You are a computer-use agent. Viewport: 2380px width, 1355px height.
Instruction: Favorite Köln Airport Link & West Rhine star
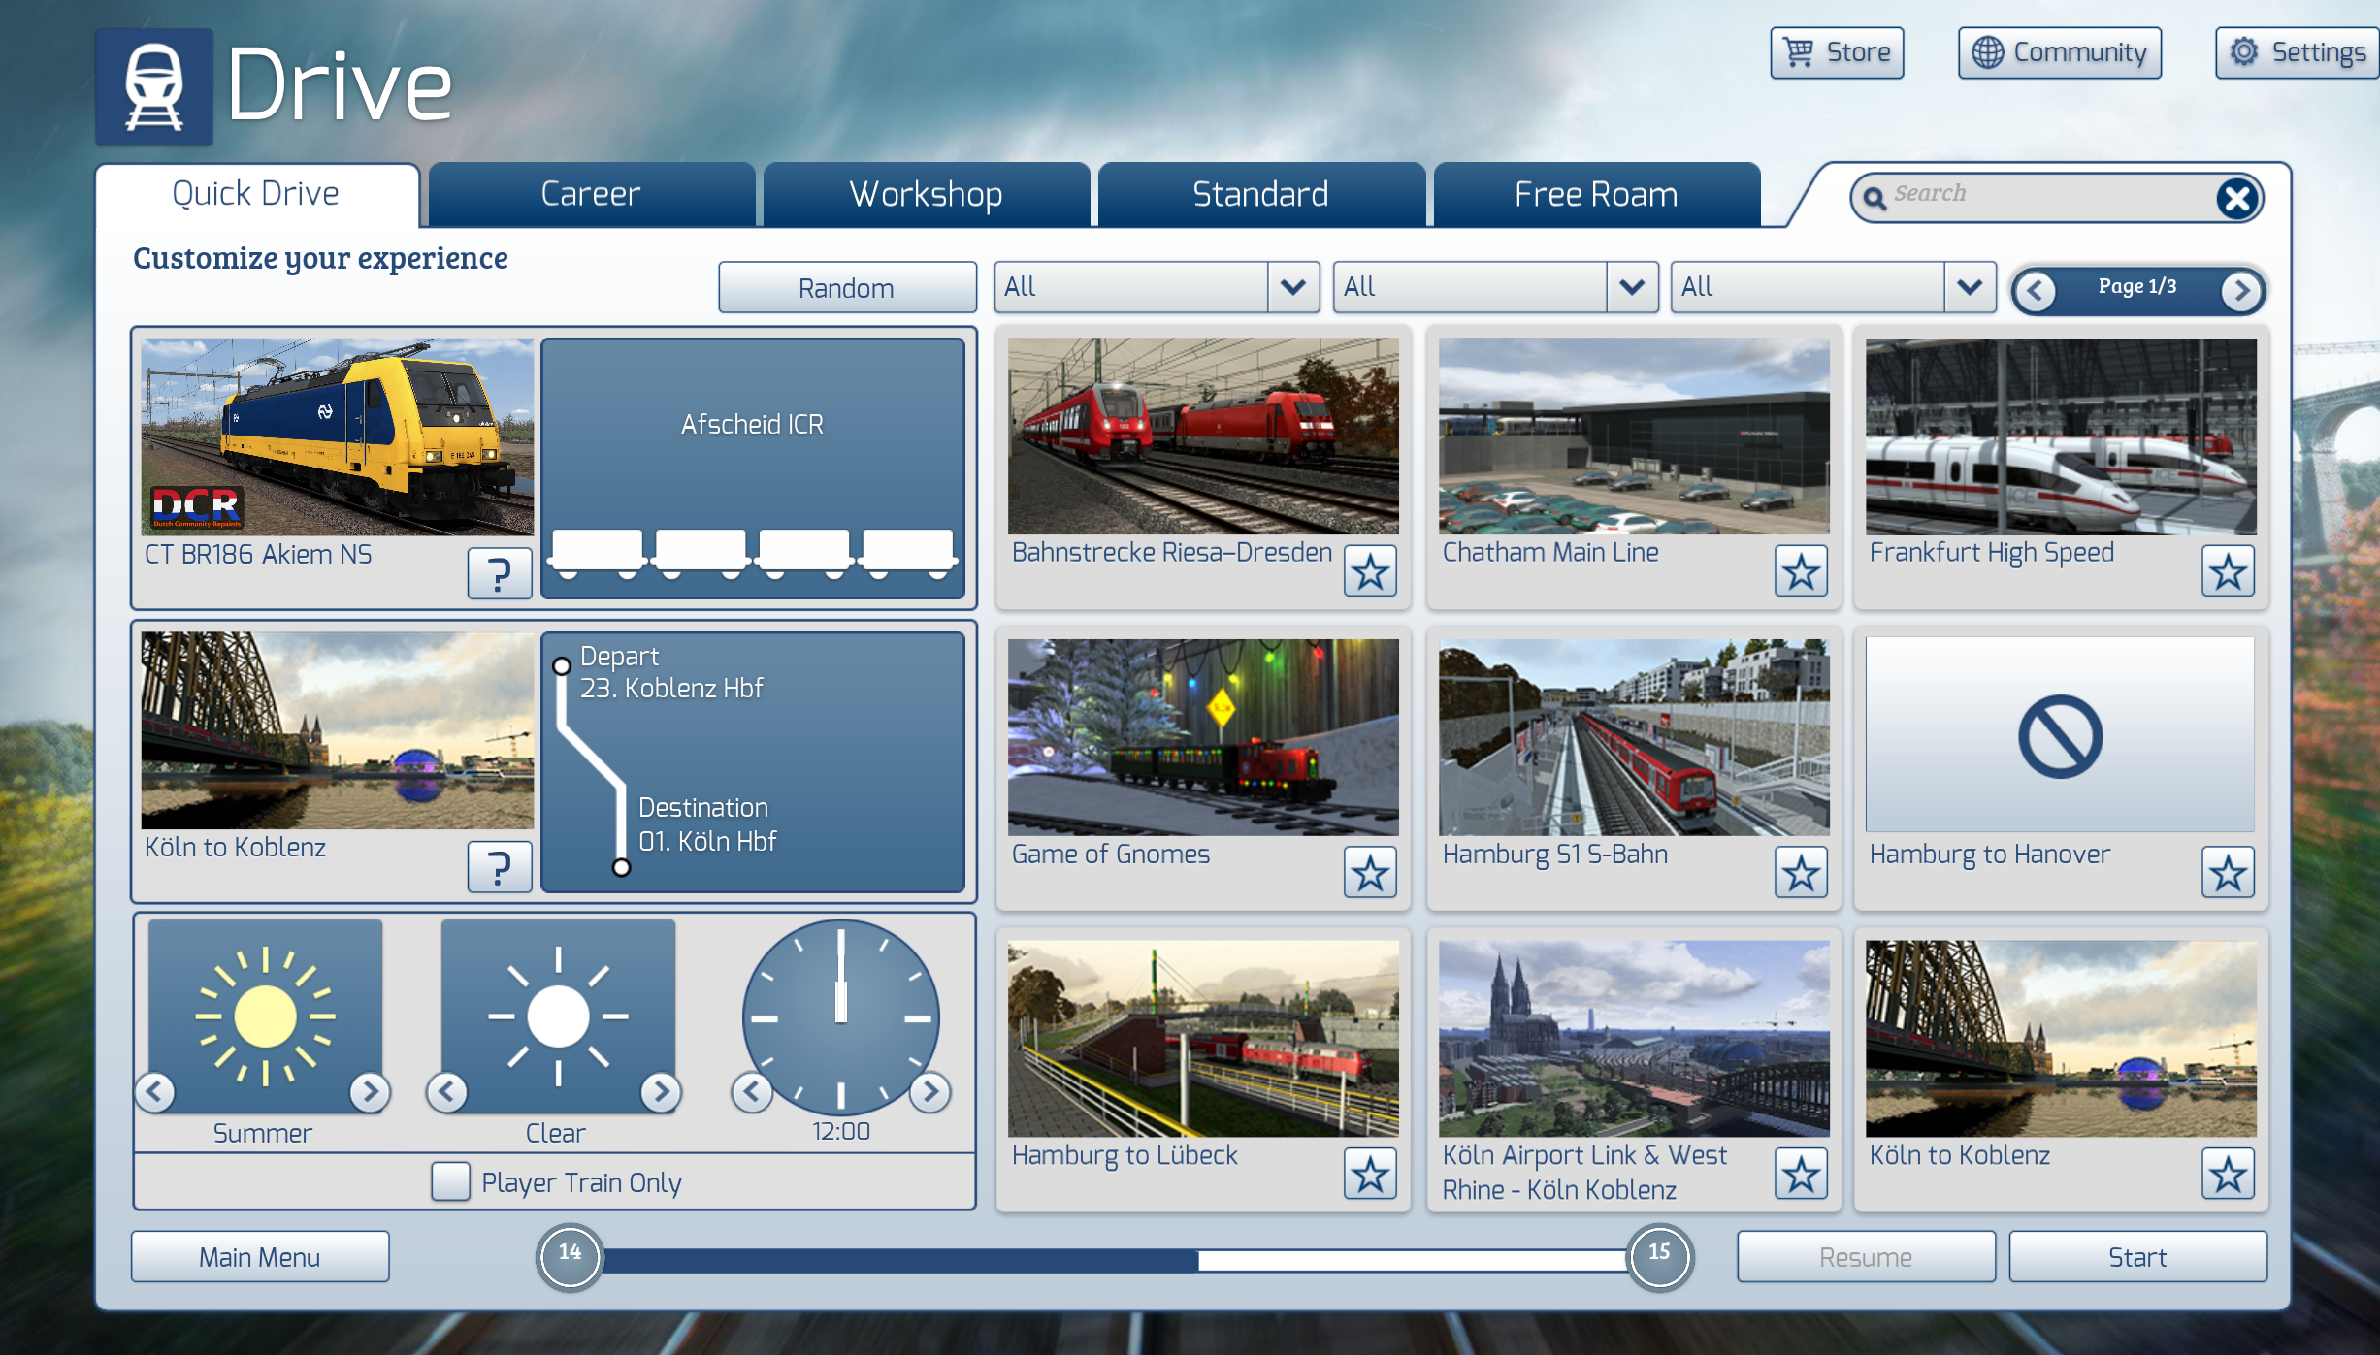click(x=1801, y=1175)
